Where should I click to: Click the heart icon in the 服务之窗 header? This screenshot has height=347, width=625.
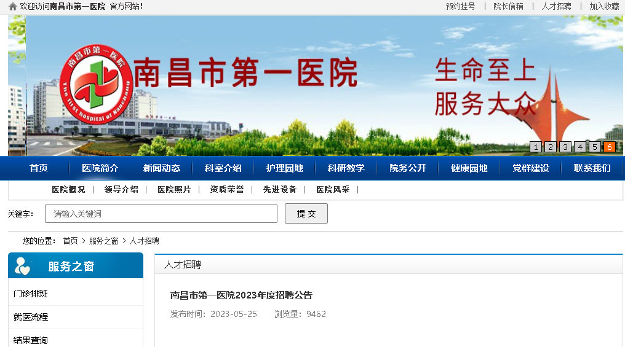coord(22,266)
